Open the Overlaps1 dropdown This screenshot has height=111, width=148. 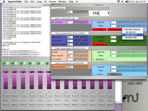click(x=99, y=59)
